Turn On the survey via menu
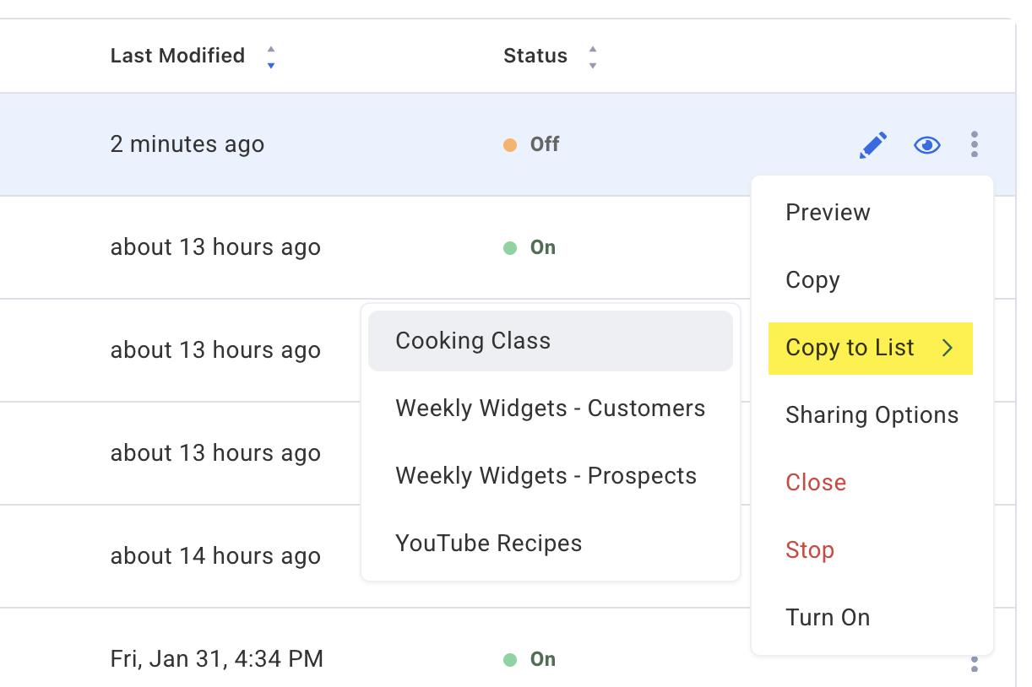Screen dimensions: 1032x687 tap(828, 618)
